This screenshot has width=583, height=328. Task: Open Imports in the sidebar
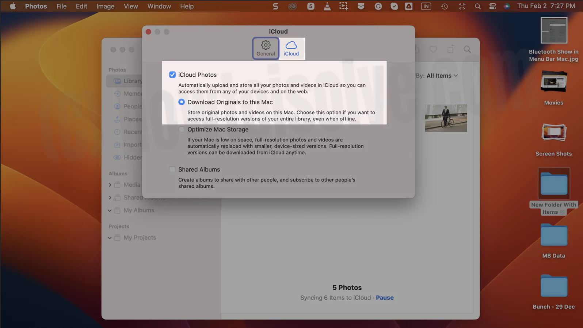click(x=128, y=145)
